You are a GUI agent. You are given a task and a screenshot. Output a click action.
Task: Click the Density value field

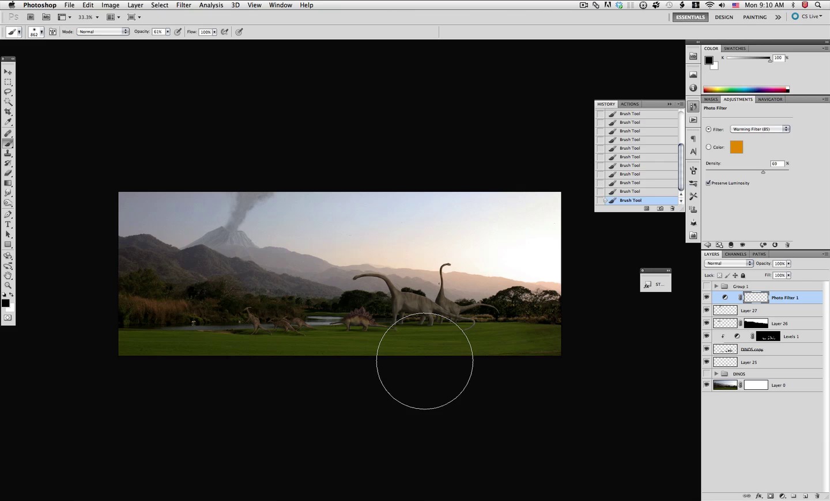point(777,164)
